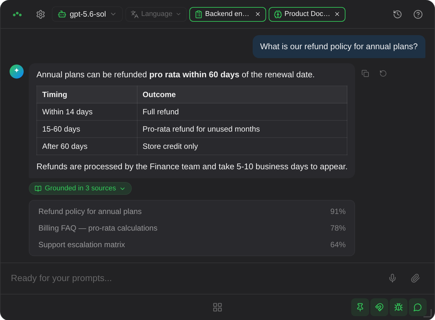Click the Store credit only cell
The width and height of the screenshot is (435, 320).
click(x=242, y=146)
